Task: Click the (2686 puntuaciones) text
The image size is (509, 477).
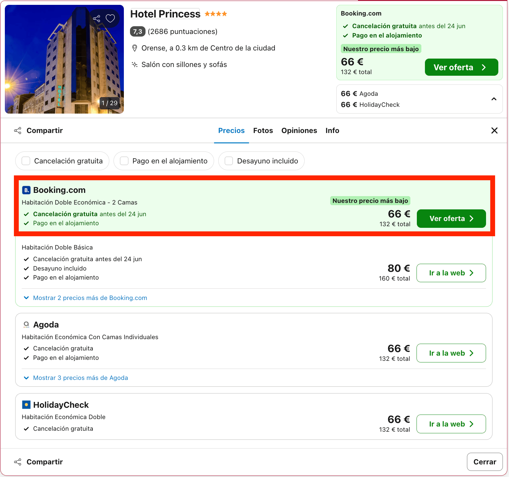Action: pyautogui.click(x=182, y=31)
